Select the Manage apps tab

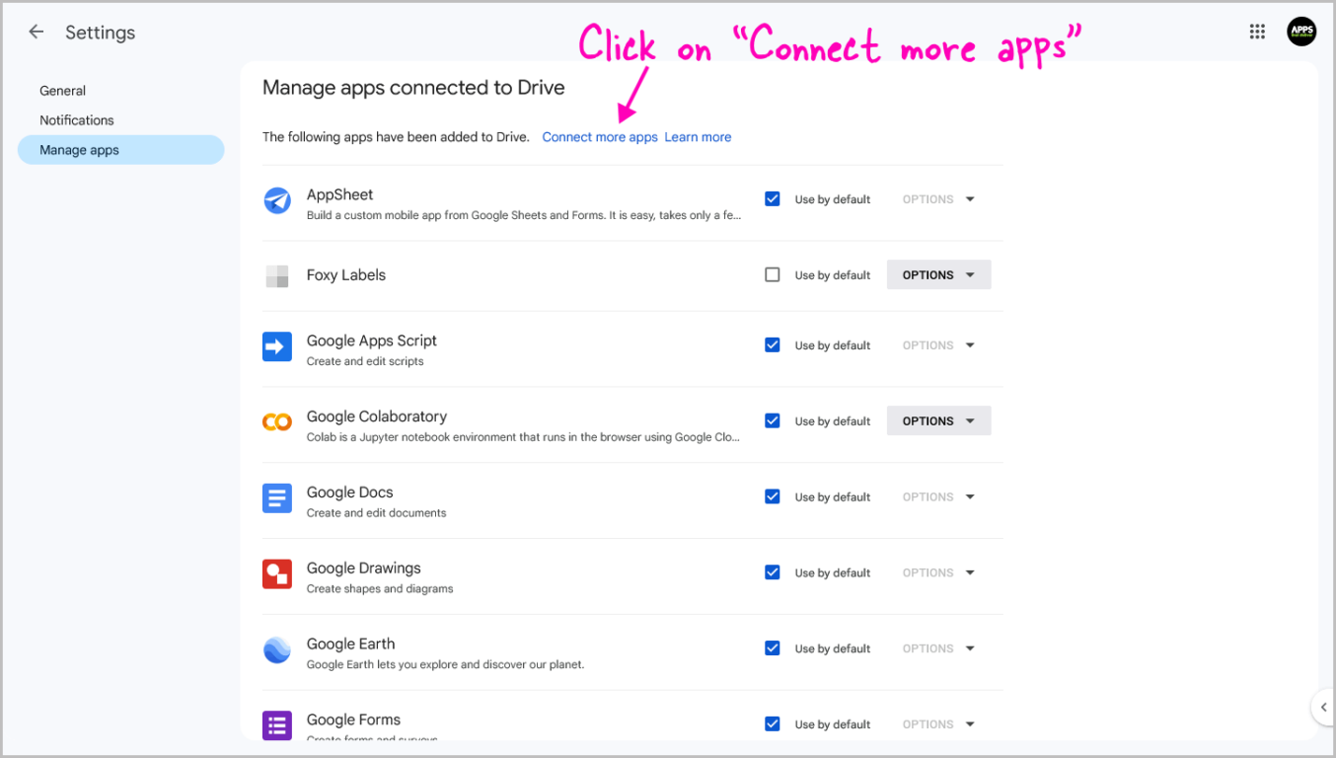[121, 150]
